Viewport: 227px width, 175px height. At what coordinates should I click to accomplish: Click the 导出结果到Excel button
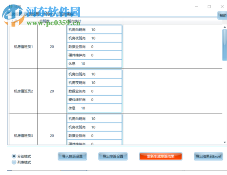[208, 156]
